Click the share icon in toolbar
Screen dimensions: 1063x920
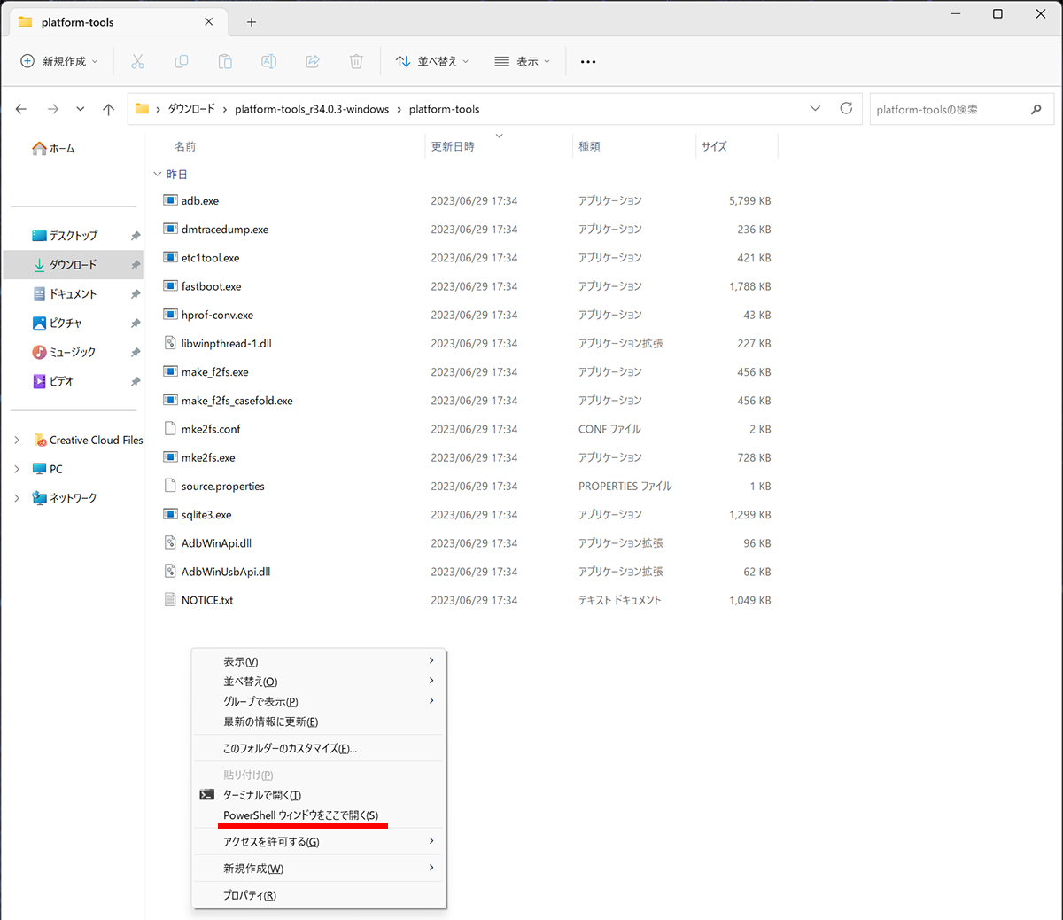pyautogui.click(x=313, y=61)
